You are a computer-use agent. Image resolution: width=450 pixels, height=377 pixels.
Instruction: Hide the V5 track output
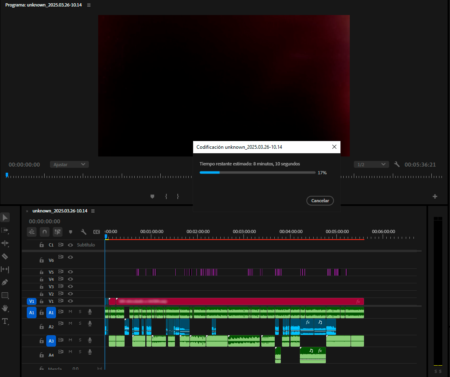70,272
